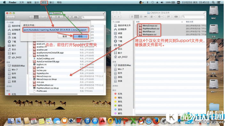Click the Spotlight search icon
The image size is (225, 126).
[x=213, y=3]
